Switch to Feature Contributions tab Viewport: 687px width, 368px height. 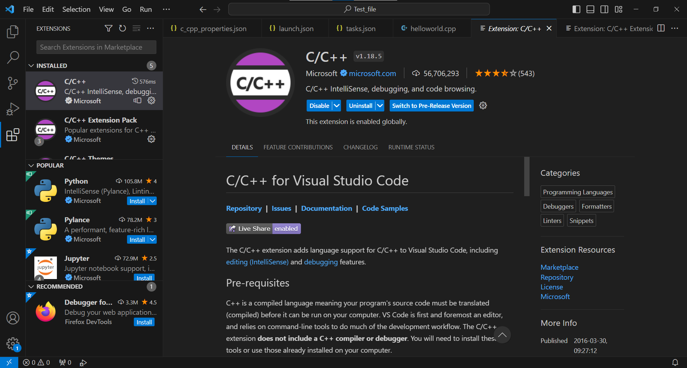tap(298, 147)
